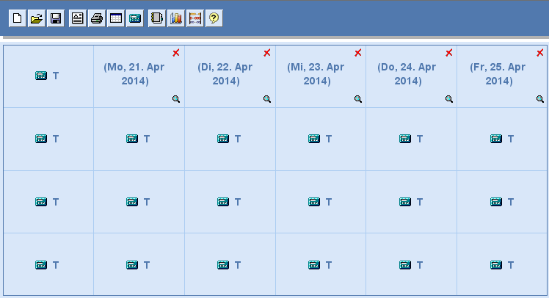
Task: Click the T link in the top-left header cell
Action: [56, 76]
